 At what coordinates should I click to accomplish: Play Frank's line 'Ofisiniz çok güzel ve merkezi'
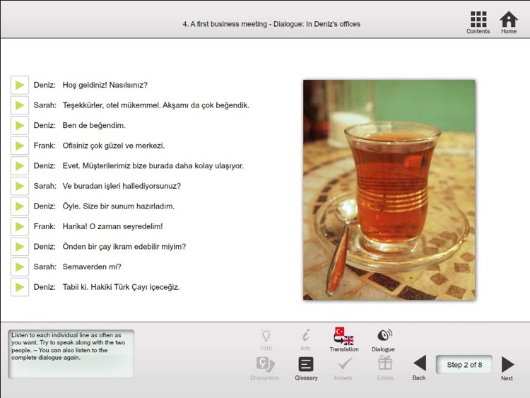click(x=20, y=146)
